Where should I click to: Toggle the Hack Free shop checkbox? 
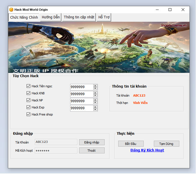pyautogui.click(x=28, y=114)
